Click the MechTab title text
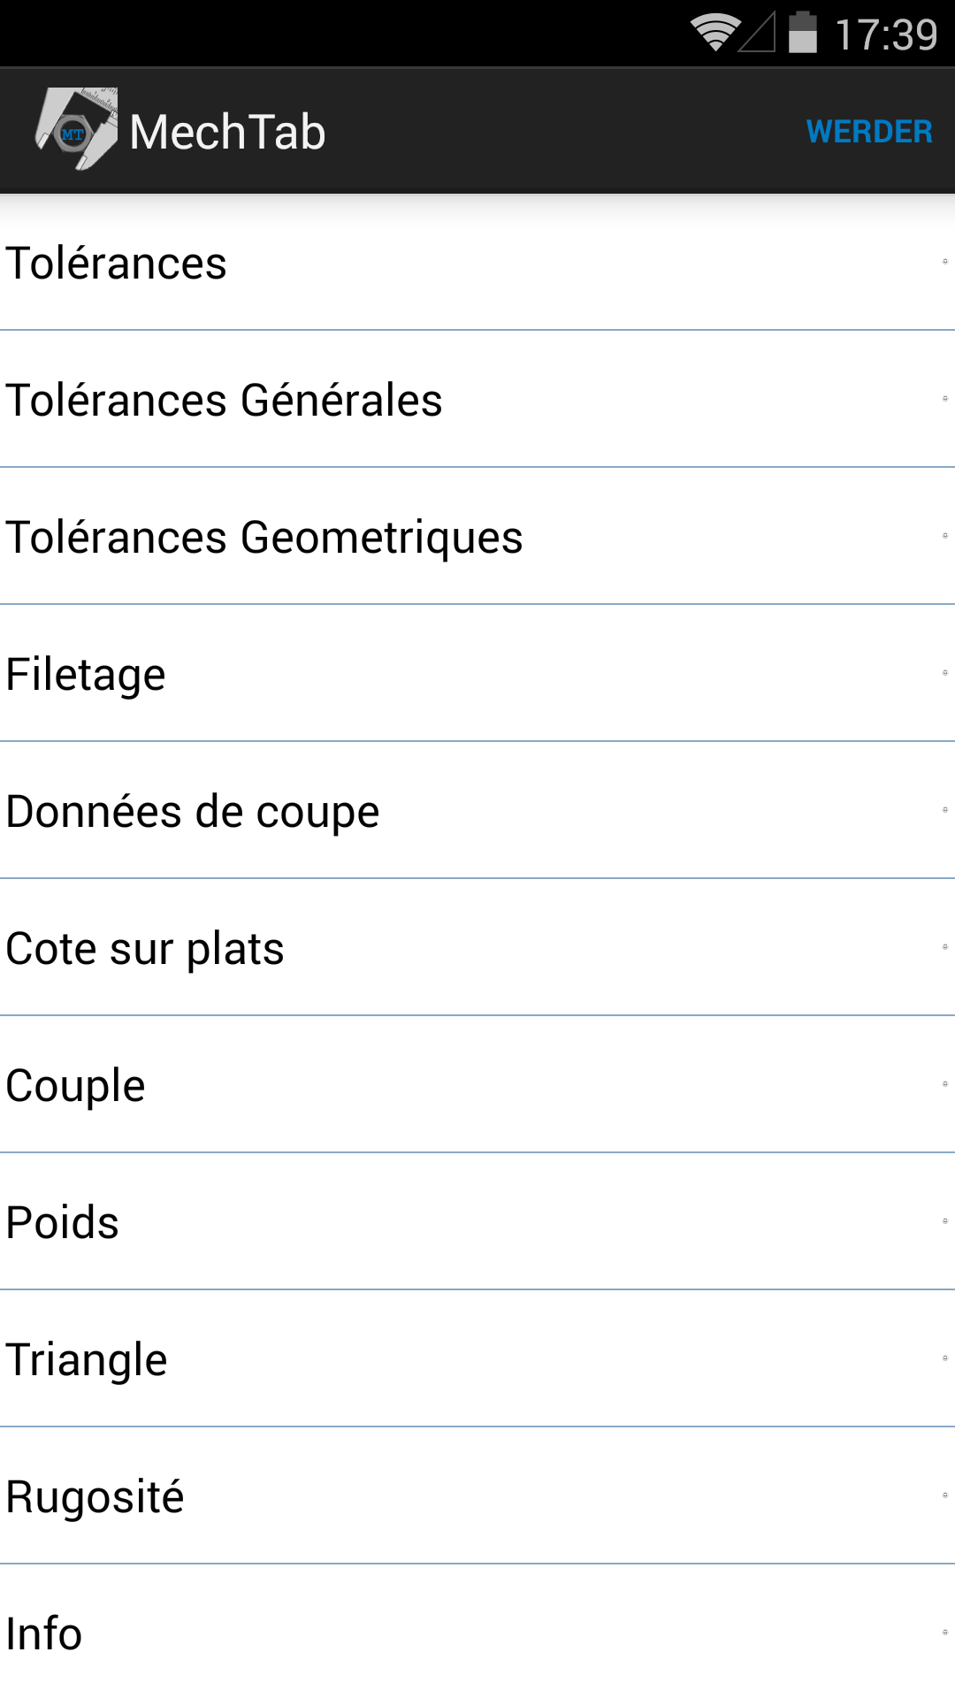The width and height of the screenshot is (955, 1698). point(227,132)
